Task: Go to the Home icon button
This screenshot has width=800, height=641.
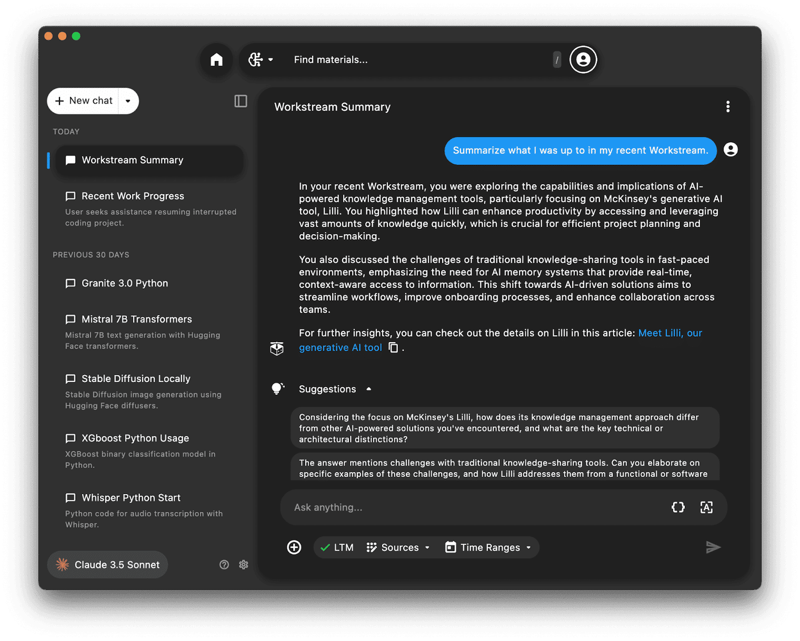Action: click(216, 59)
